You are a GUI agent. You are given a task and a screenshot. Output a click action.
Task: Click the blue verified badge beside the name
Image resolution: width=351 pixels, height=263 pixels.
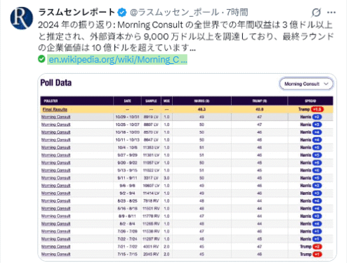[121, 12]
